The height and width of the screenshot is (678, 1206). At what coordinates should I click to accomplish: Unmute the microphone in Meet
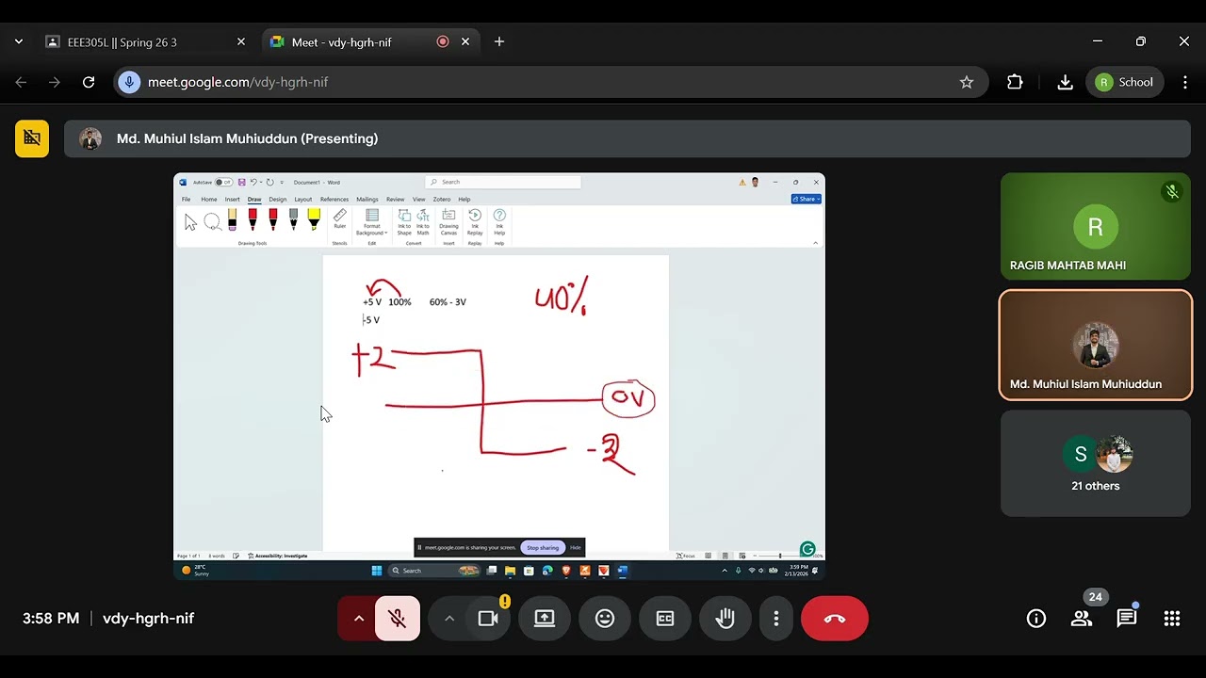click(398, 619)
